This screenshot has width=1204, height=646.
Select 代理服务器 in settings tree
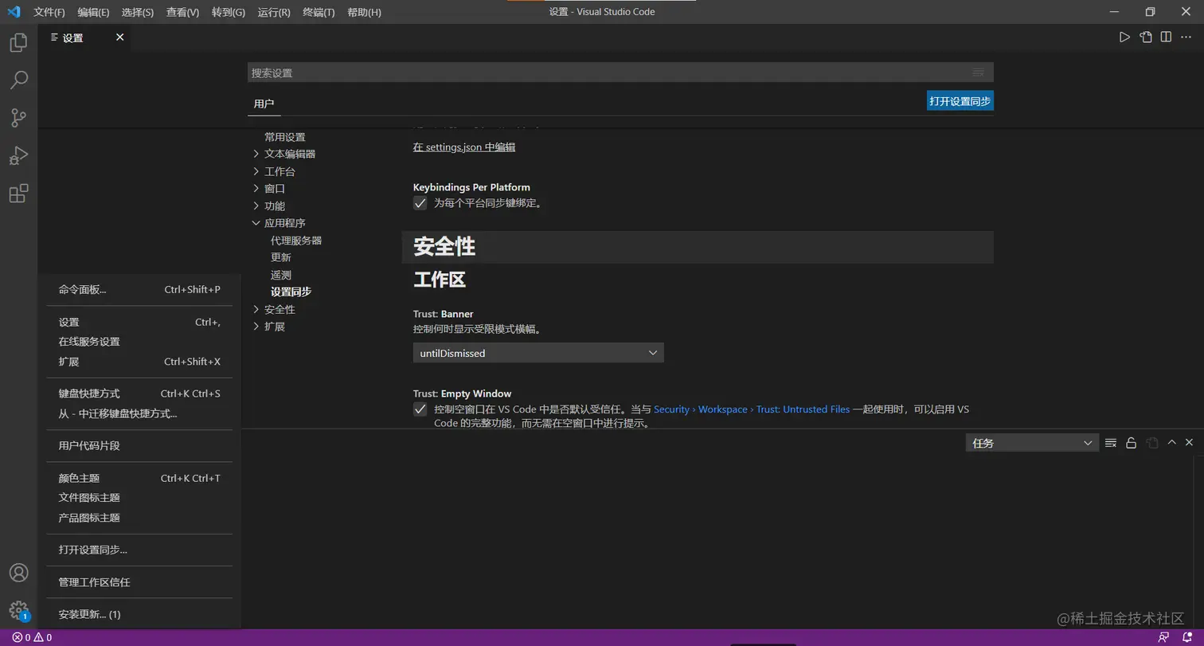[x=296, y=241]
